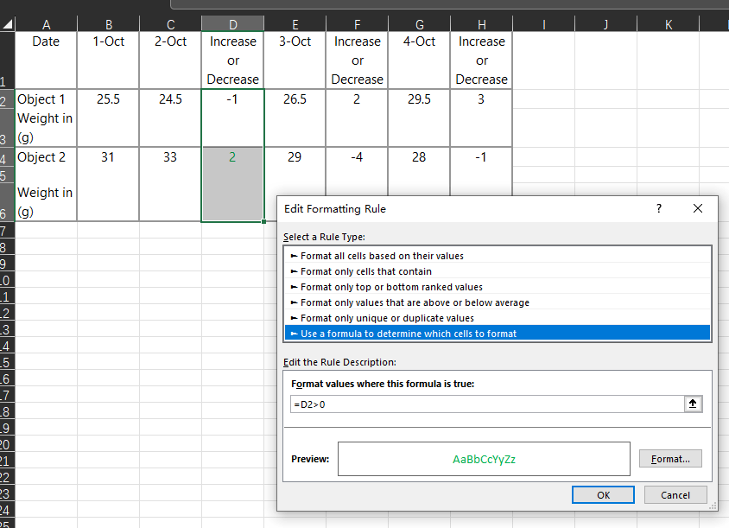
Task: Select column G header
Action: click(x=420, y=24)
